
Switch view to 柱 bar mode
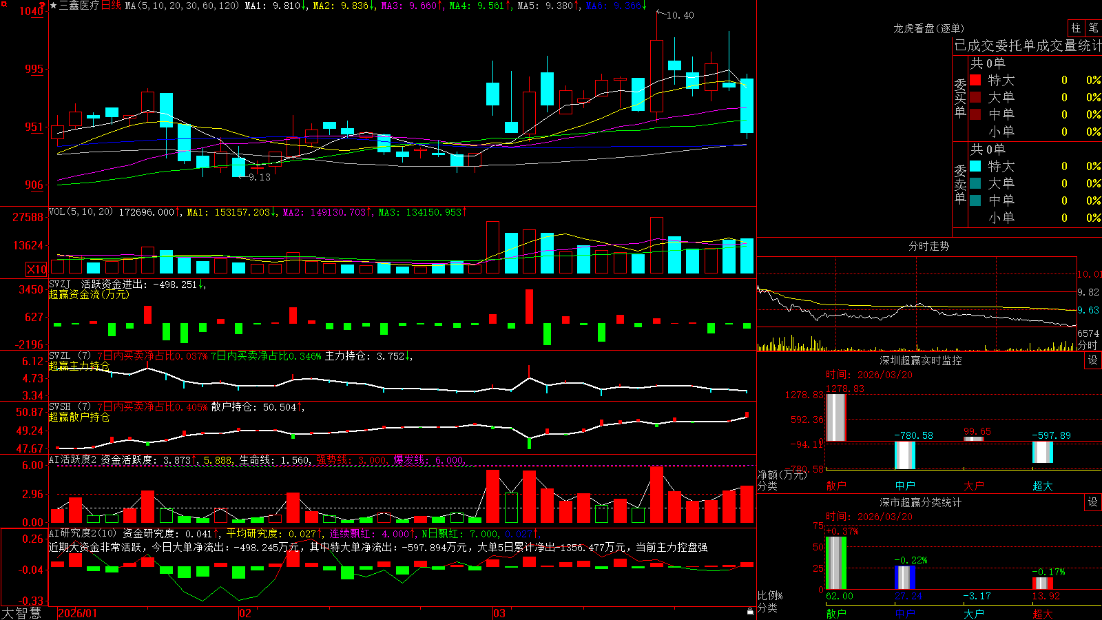[1076, 28]
